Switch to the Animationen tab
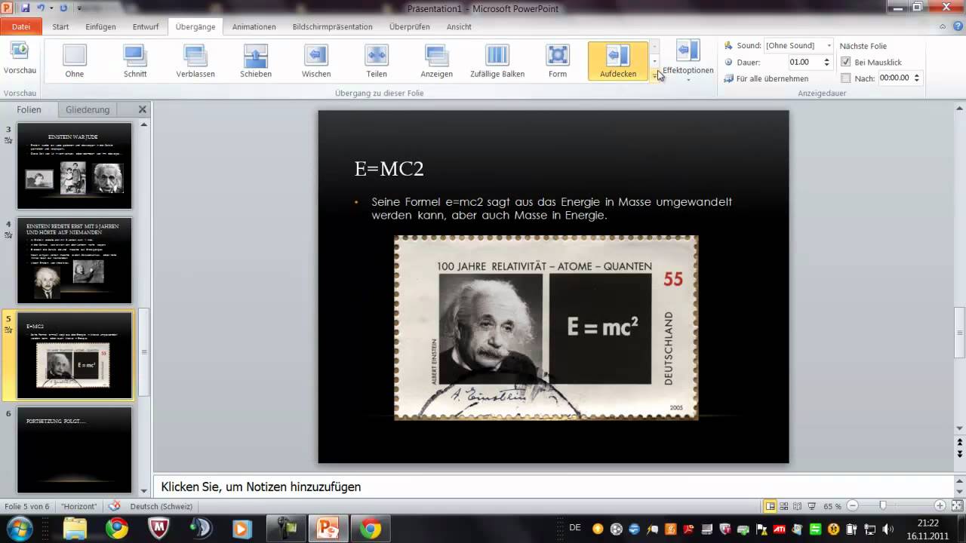 (254, 26)
